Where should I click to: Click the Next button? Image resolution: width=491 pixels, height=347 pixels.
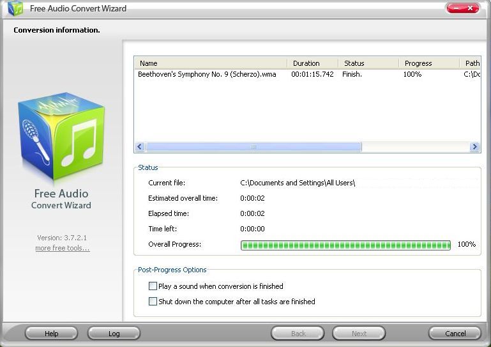pos(359,333)
